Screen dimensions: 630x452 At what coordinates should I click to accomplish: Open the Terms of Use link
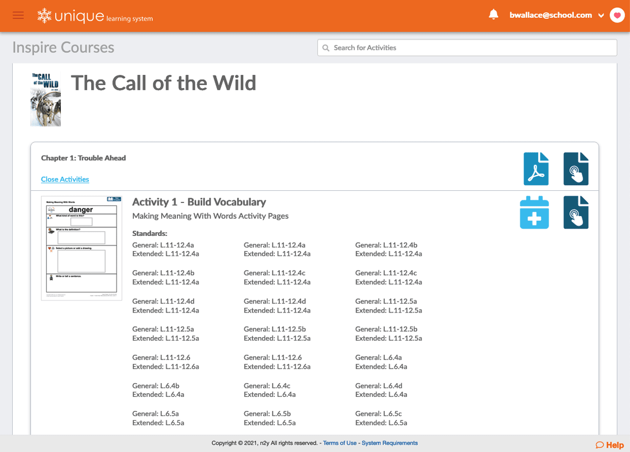(340, 443)
